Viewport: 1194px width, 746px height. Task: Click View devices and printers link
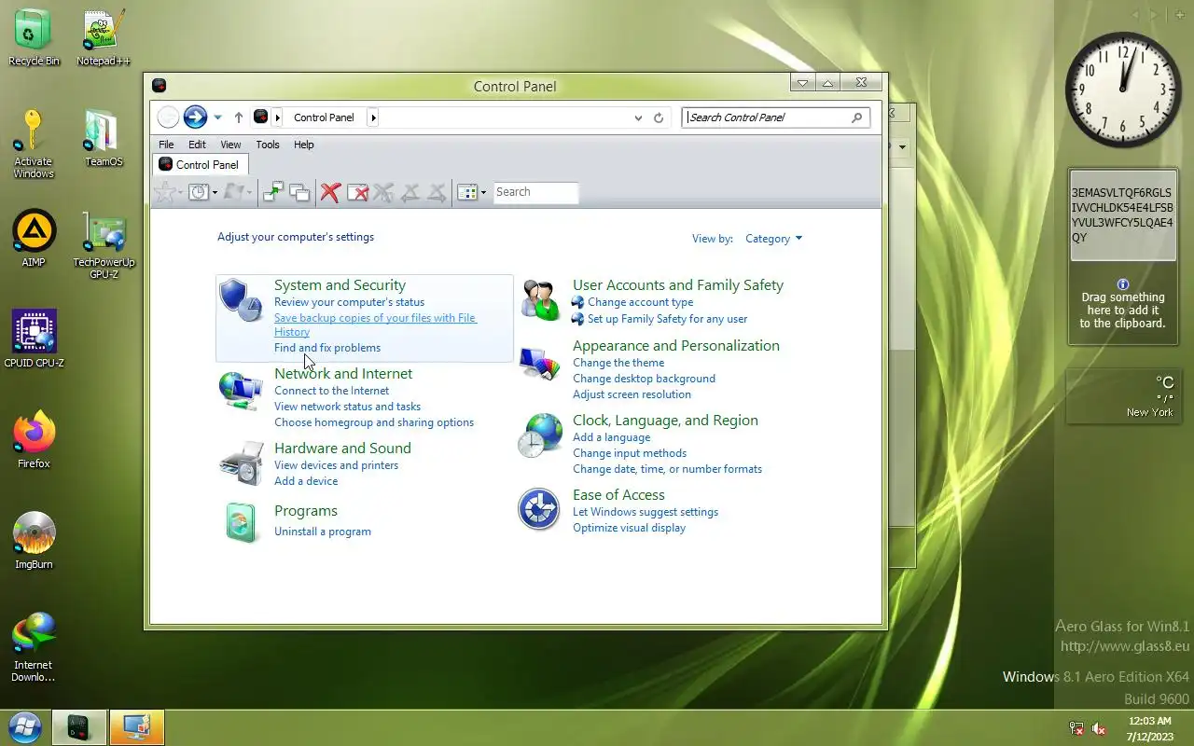[x=336, y=465]
